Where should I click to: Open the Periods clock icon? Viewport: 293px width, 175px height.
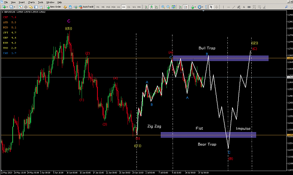(x=200, y=7)
